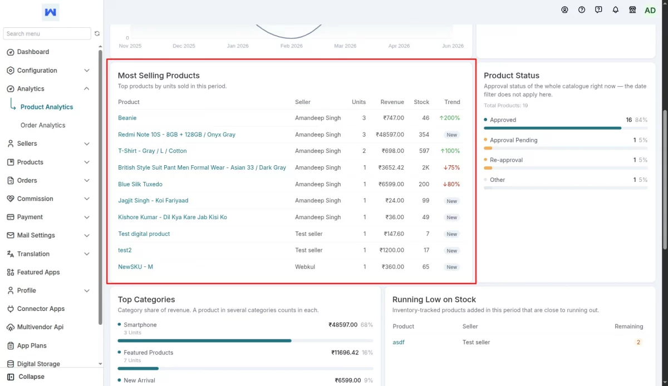Expand the Configuration menu chevron

87,71
